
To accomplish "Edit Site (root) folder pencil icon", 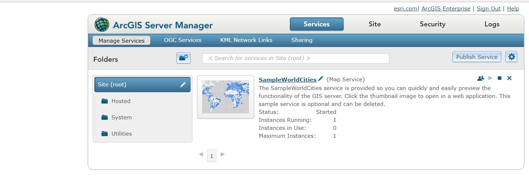I will point(183,85).
